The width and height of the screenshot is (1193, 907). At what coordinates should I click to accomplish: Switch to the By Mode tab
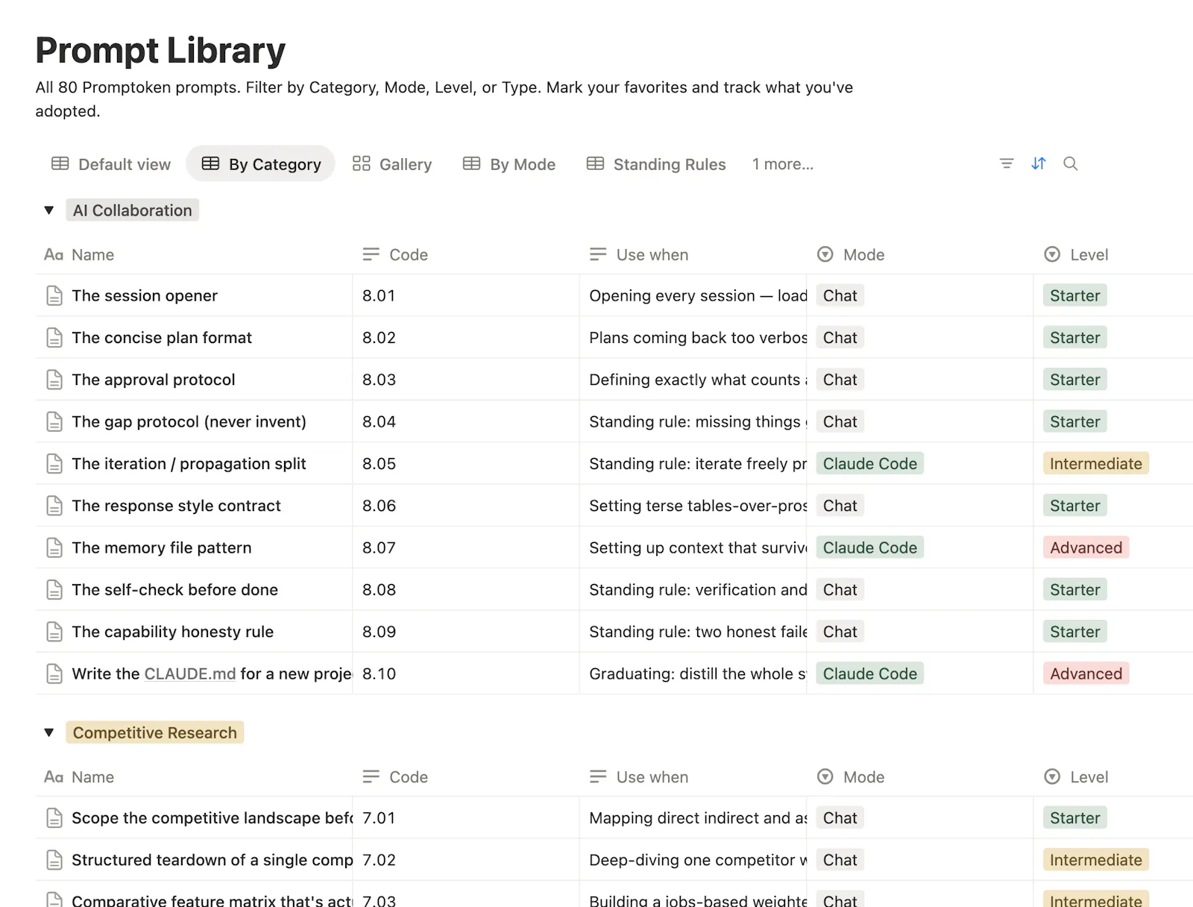509,164
